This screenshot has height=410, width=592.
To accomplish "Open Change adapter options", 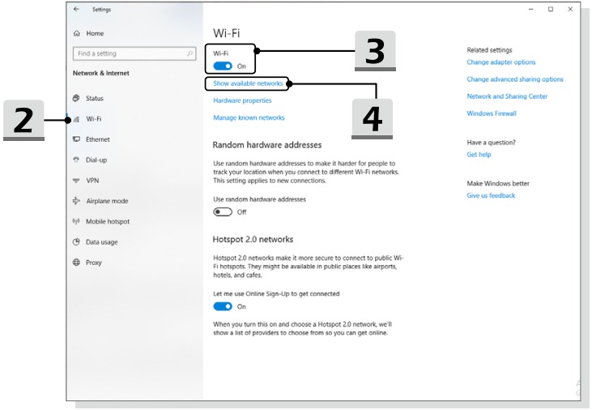I will coord(501,62).
